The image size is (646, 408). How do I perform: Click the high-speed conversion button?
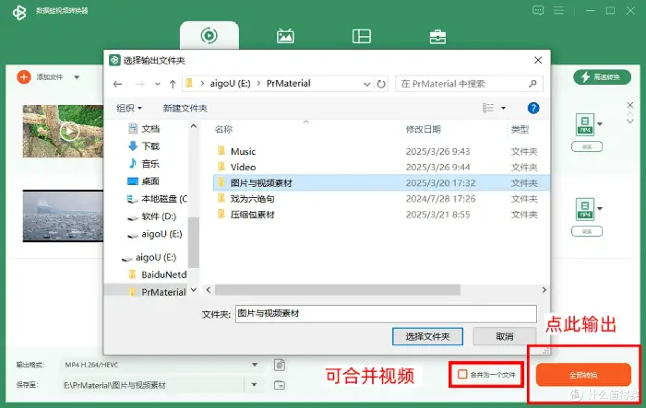point(602,77)
